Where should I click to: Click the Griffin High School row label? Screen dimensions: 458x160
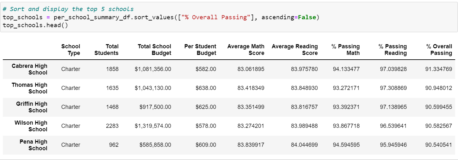point(32,107)
